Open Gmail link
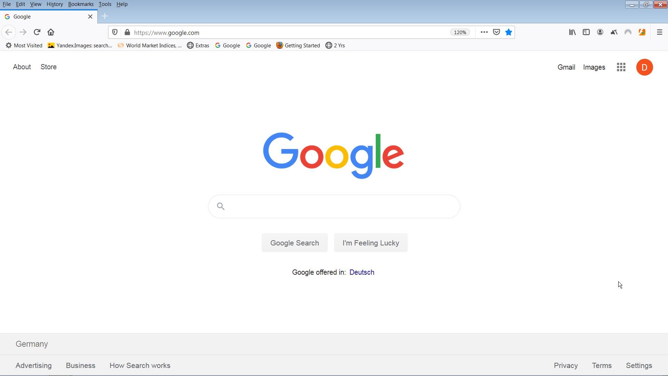This screenshot has height=376, width=668. (566, 67)
